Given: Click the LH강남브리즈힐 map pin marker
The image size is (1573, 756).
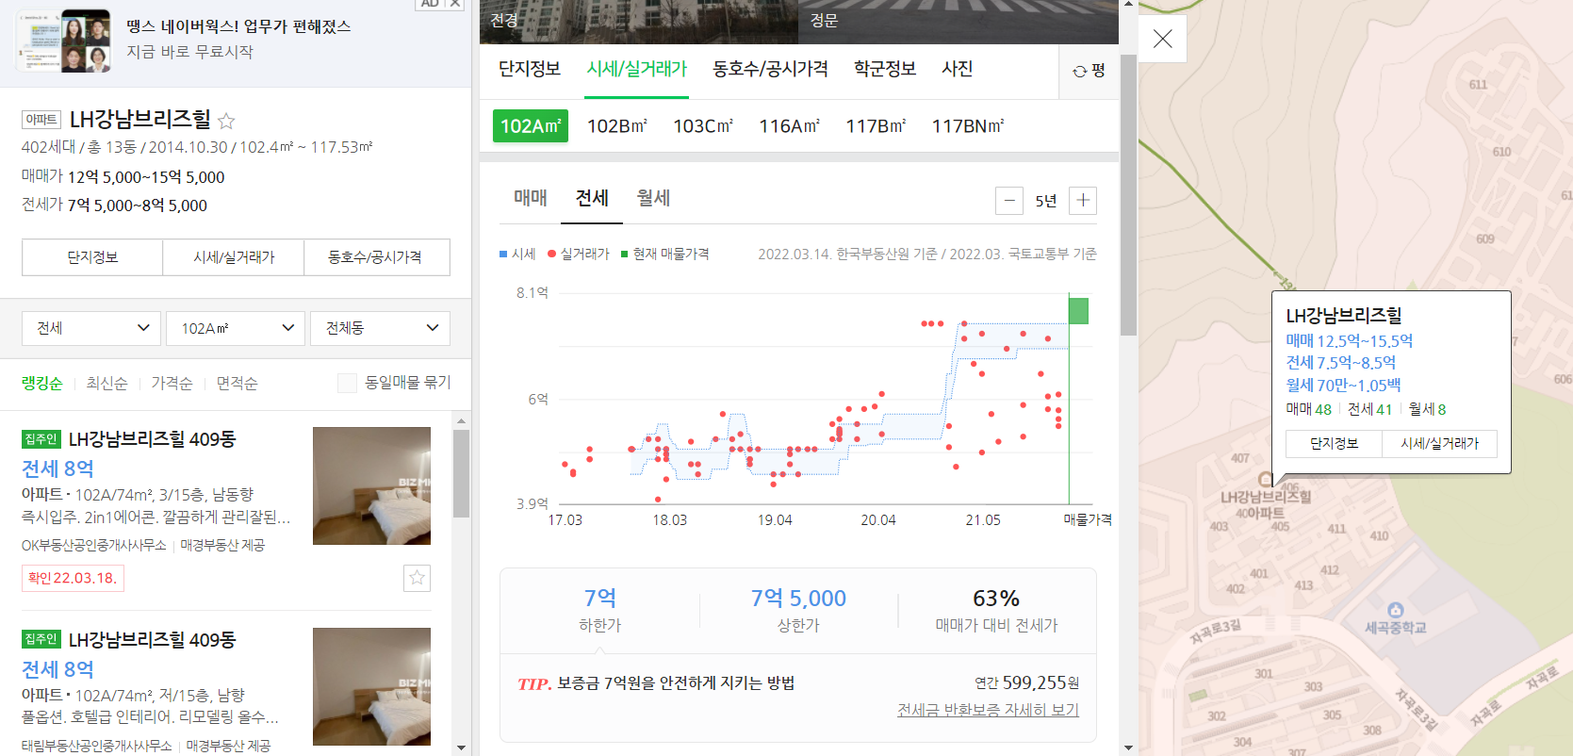Looking at the screenshot, I should 1266,479.
